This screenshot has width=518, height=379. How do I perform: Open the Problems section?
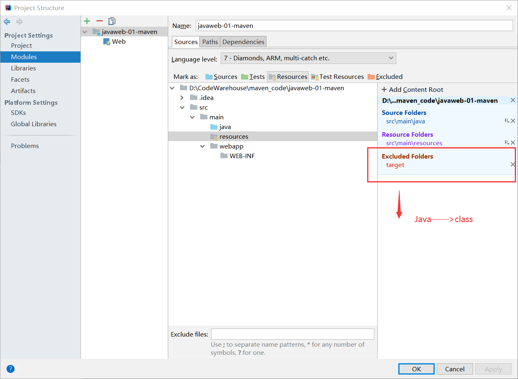tap(25, 146)
